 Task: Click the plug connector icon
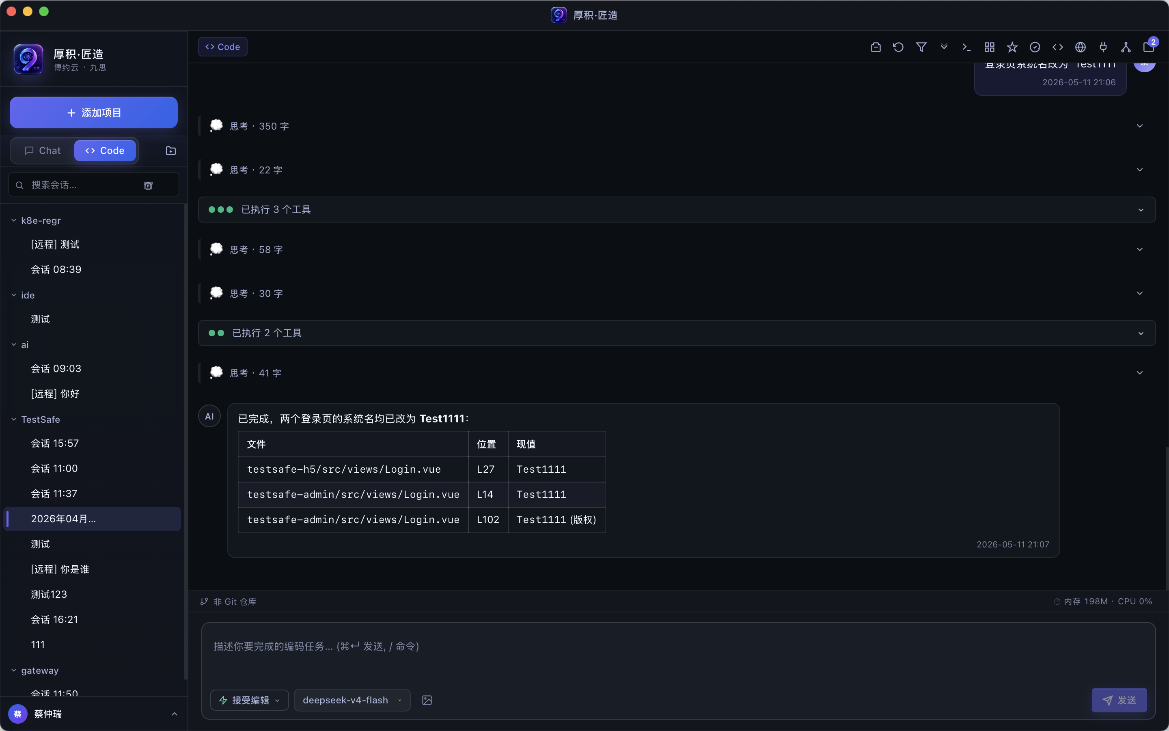coord(1103,47)
